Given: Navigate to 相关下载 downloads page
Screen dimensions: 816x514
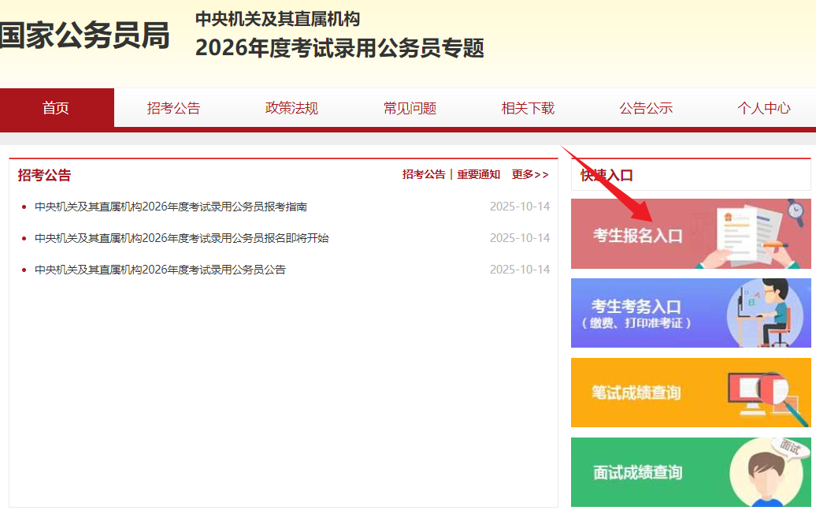Looking at the screenshot, I should (528, 108).
